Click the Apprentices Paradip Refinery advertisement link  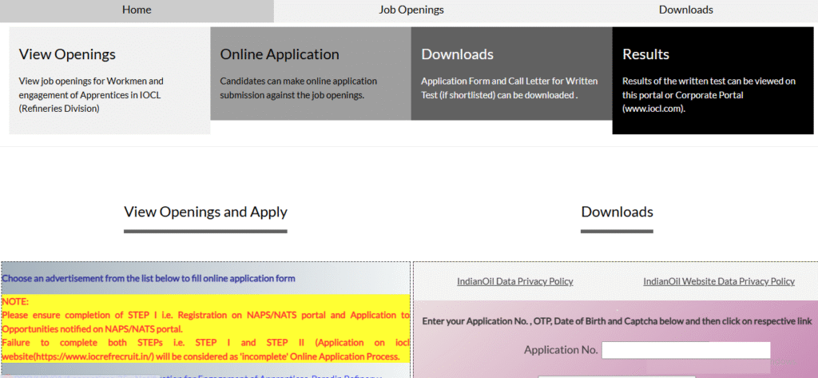coord(272,376)
